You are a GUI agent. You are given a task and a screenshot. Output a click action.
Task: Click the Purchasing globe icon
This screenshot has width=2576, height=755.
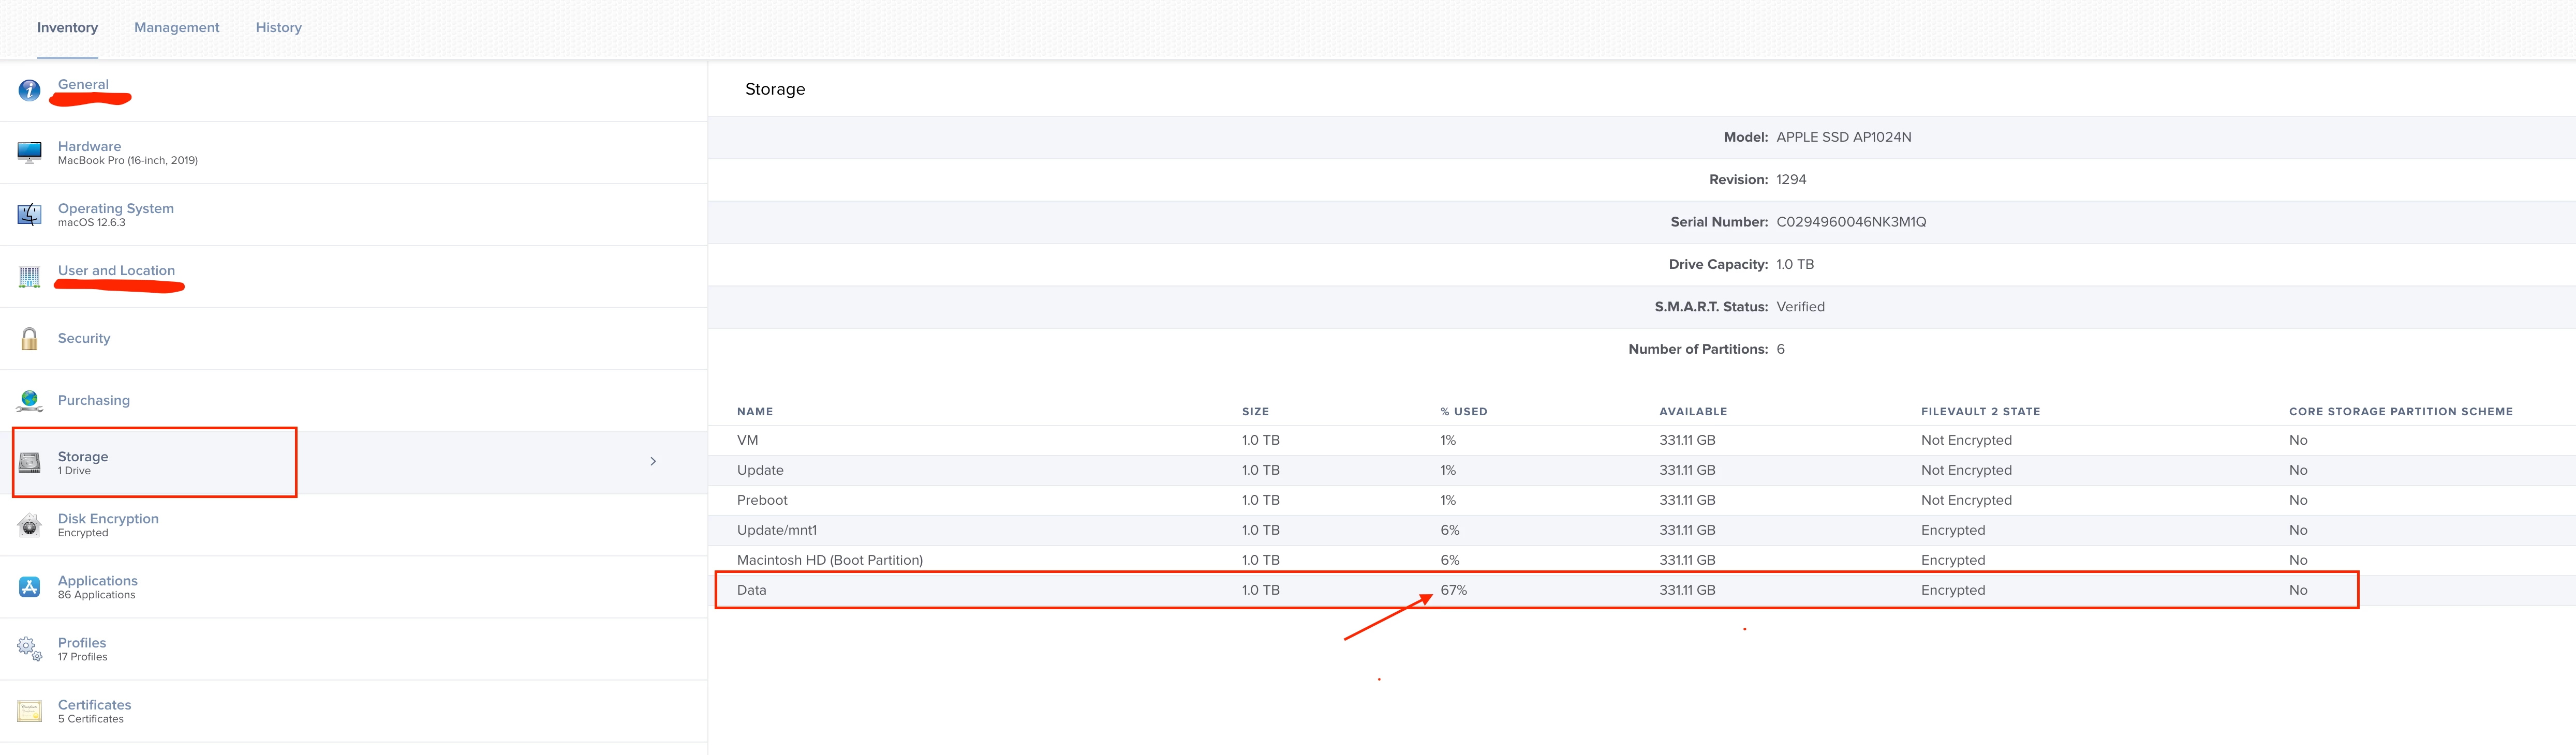[29, 400]
